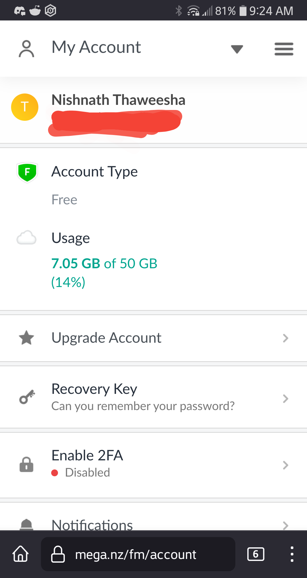Click the red Disabled status indicator

(55, 473)
